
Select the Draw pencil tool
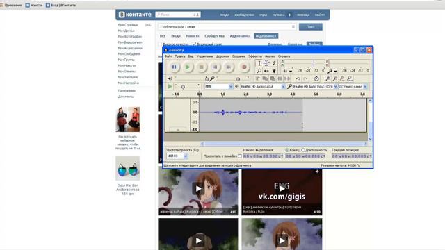tap(274, 63)
